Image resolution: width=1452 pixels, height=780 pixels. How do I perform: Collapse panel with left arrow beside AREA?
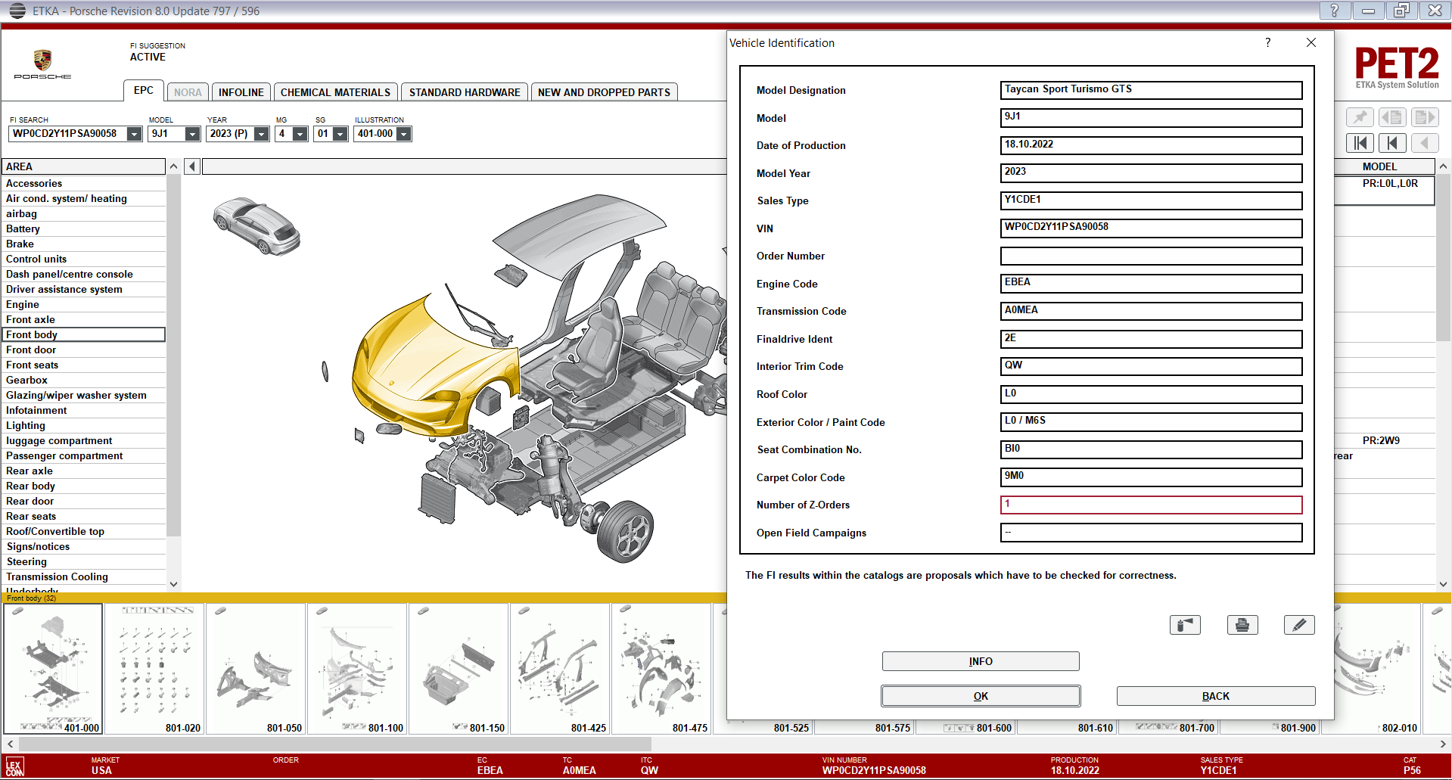point(192,166)
